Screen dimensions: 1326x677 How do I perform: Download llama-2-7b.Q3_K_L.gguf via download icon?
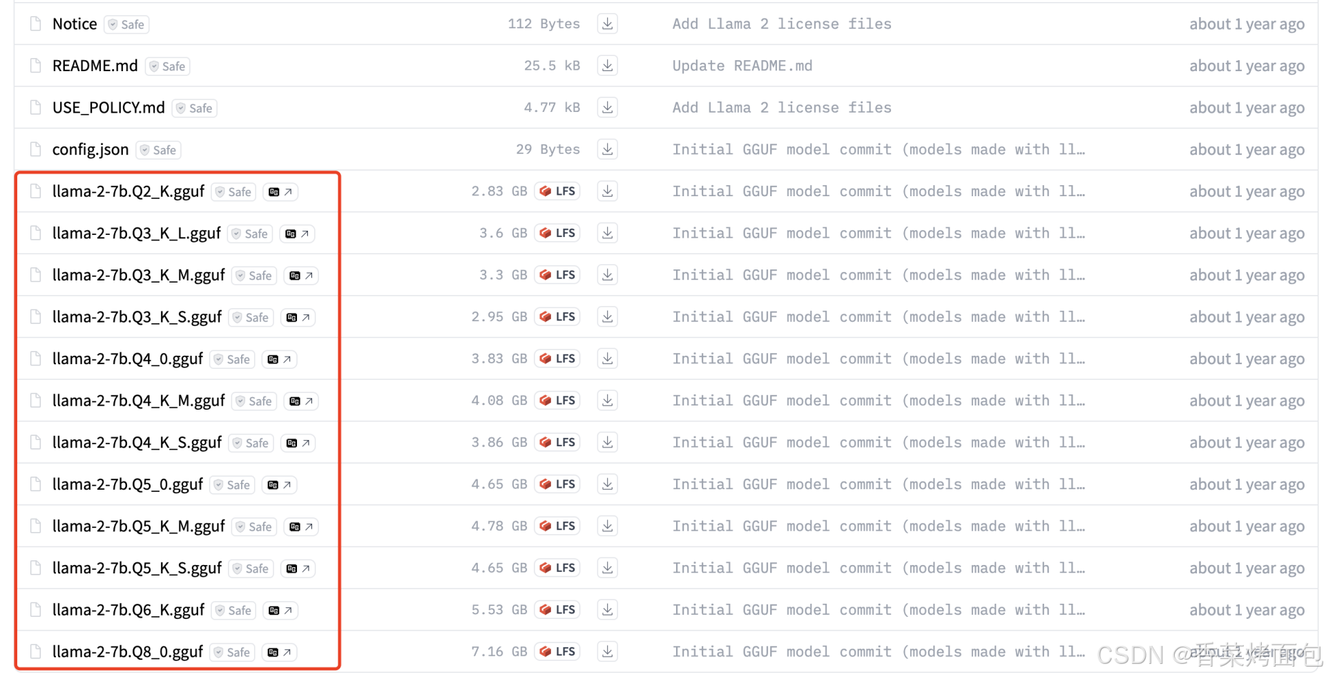[x=607, y=233]
